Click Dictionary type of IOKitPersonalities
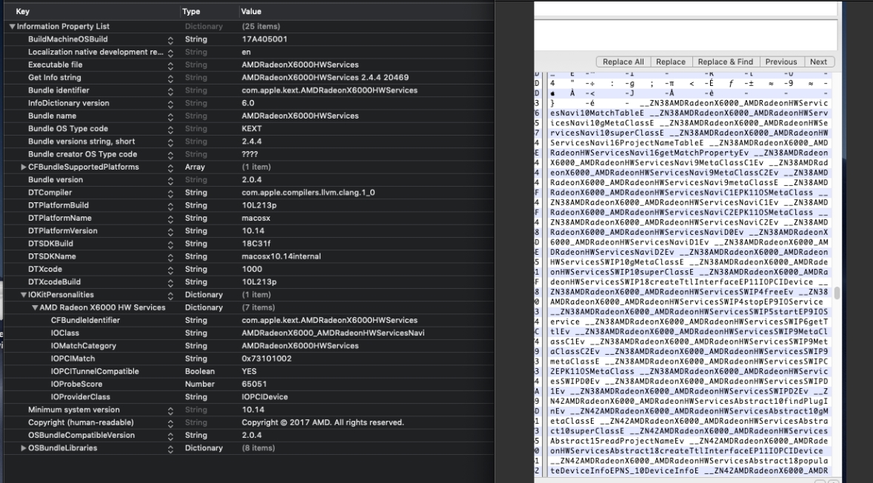This screenshot has width=873, height=483. [x=204, y=295]
